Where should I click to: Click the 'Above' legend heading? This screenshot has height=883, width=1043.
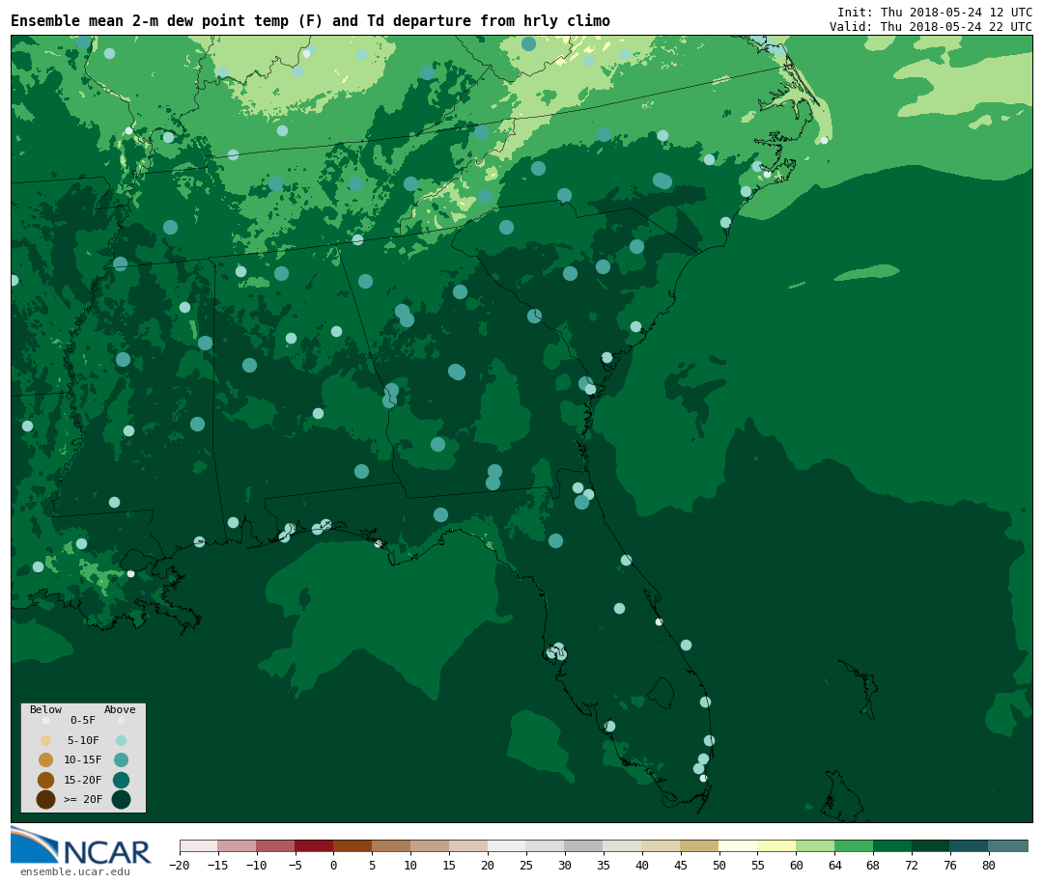[x=120, y=709]
